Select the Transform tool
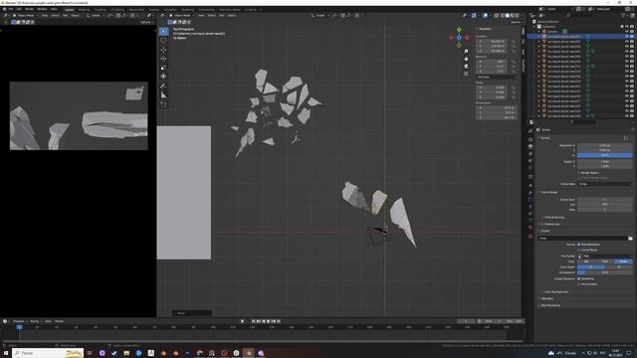Viewport: 637px width, 358px height. point(163,77)
